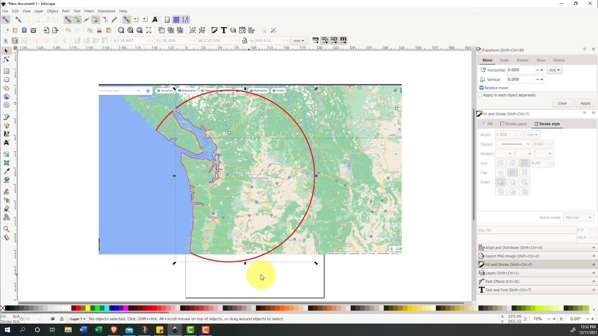Select the Eraser tool

pyautogui.click(x=6, y=209)
